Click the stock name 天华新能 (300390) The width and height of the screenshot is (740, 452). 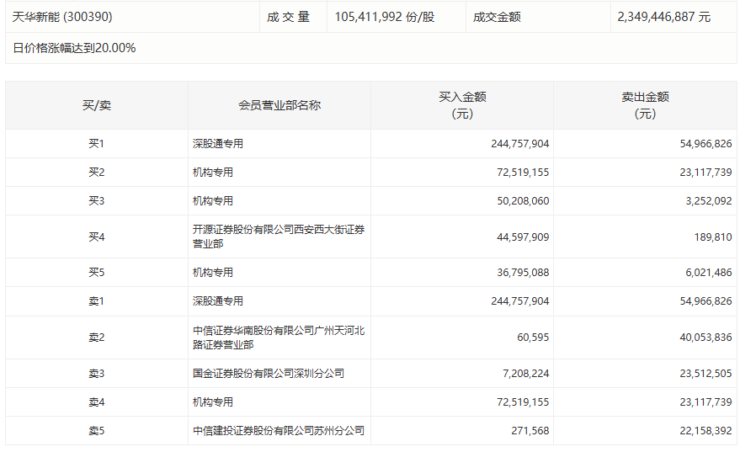point(62,17)
